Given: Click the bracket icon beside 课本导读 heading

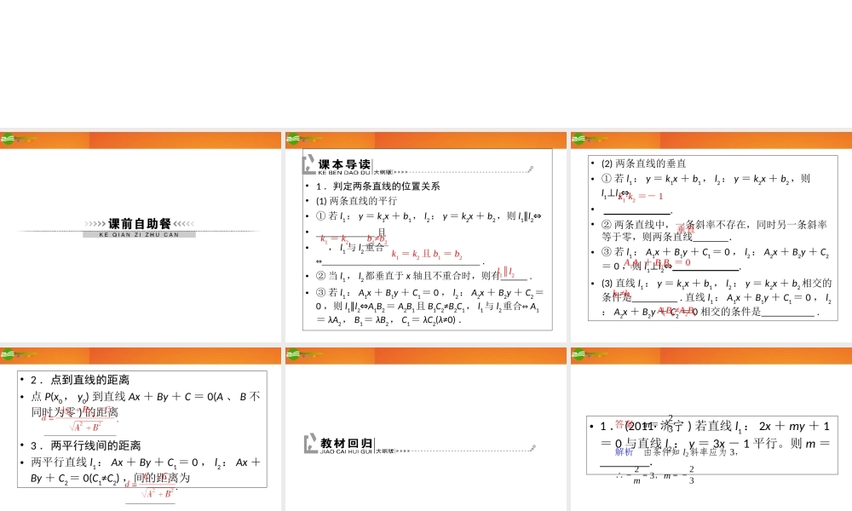Looking at the screenshot, I should 308,164.
